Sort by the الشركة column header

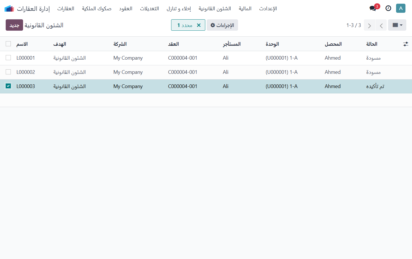coord(120,44)
